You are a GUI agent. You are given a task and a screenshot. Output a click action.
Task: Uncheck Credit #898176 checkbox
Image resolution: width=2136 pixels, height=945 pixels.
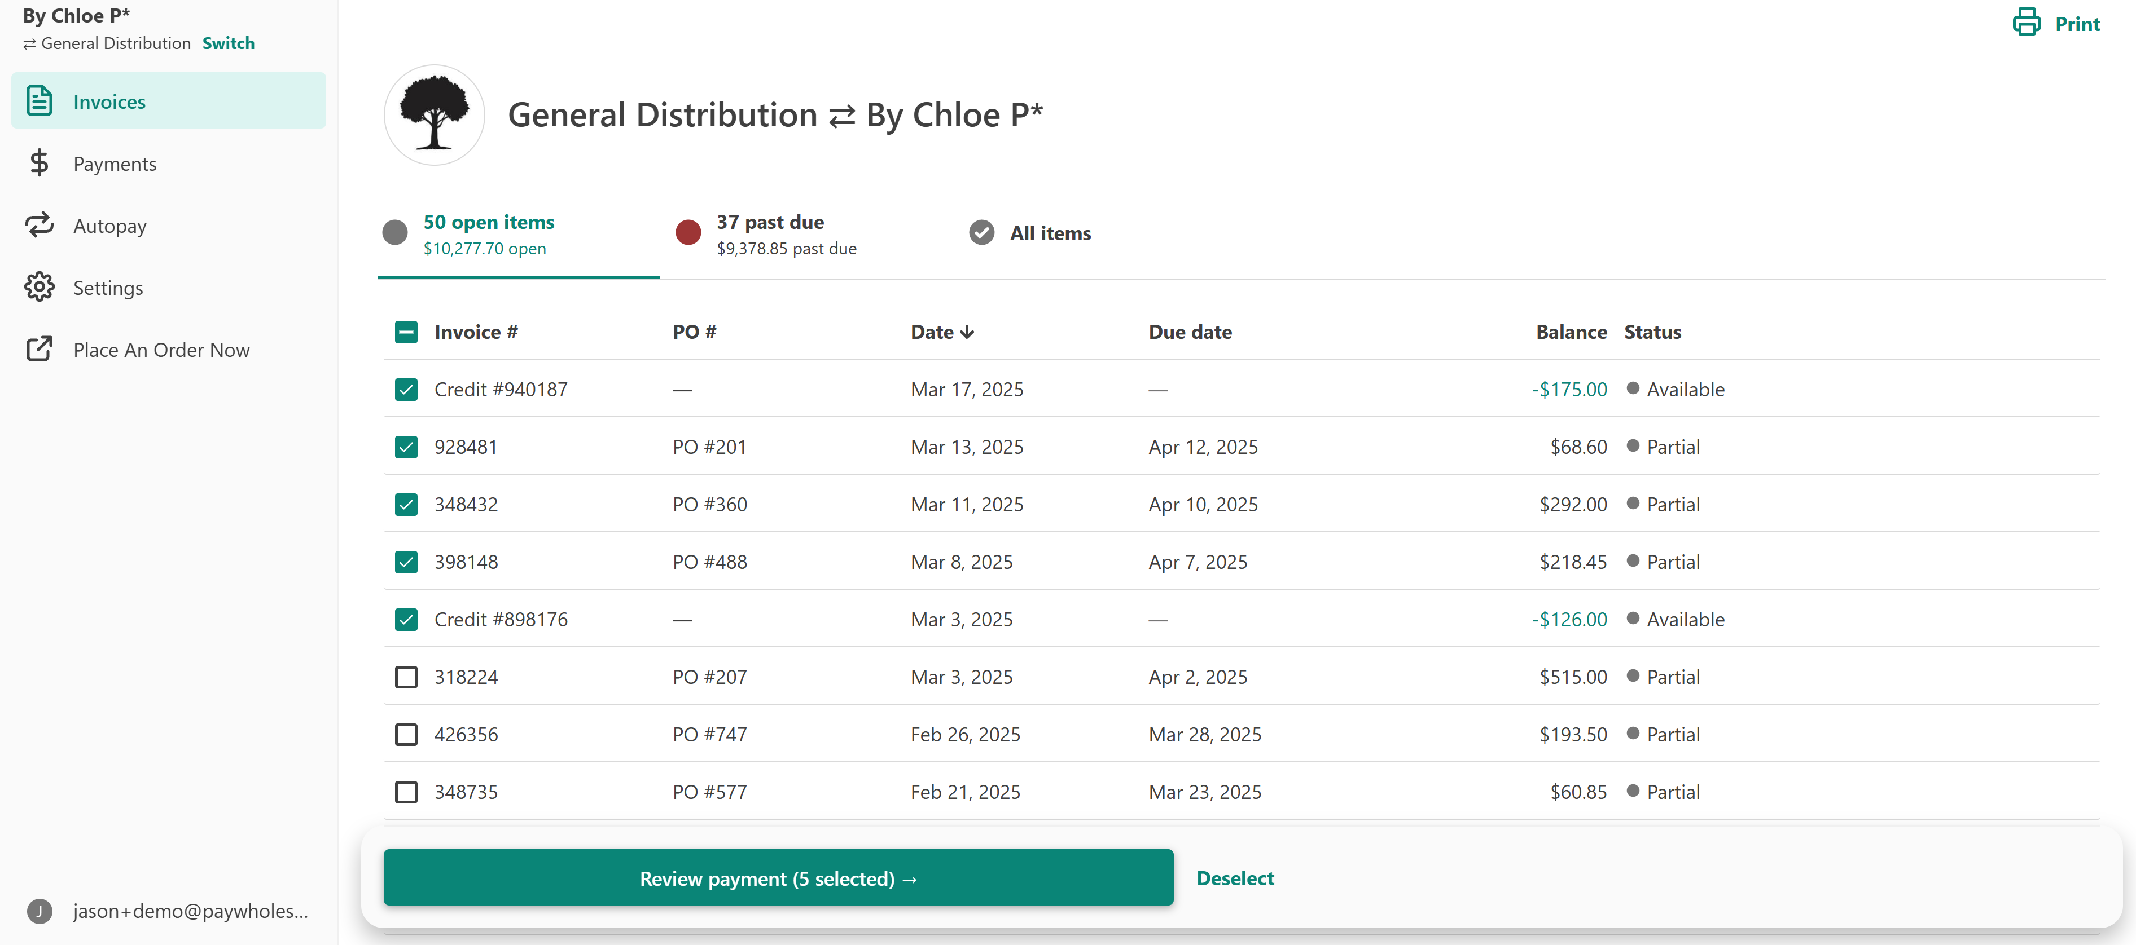(x=406, y=620)
